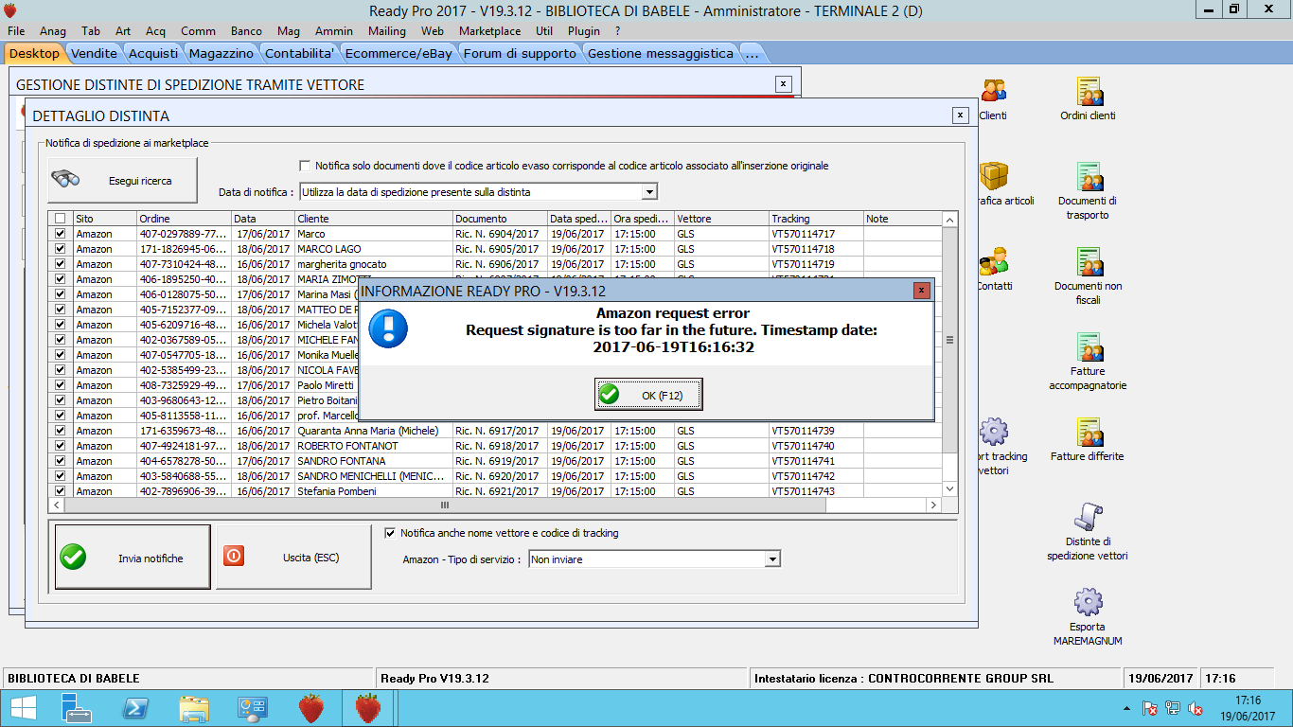This screenshot has height=727, width=1293.
Task: Open the Ordini clienti icon
Action: [1089, 92]
